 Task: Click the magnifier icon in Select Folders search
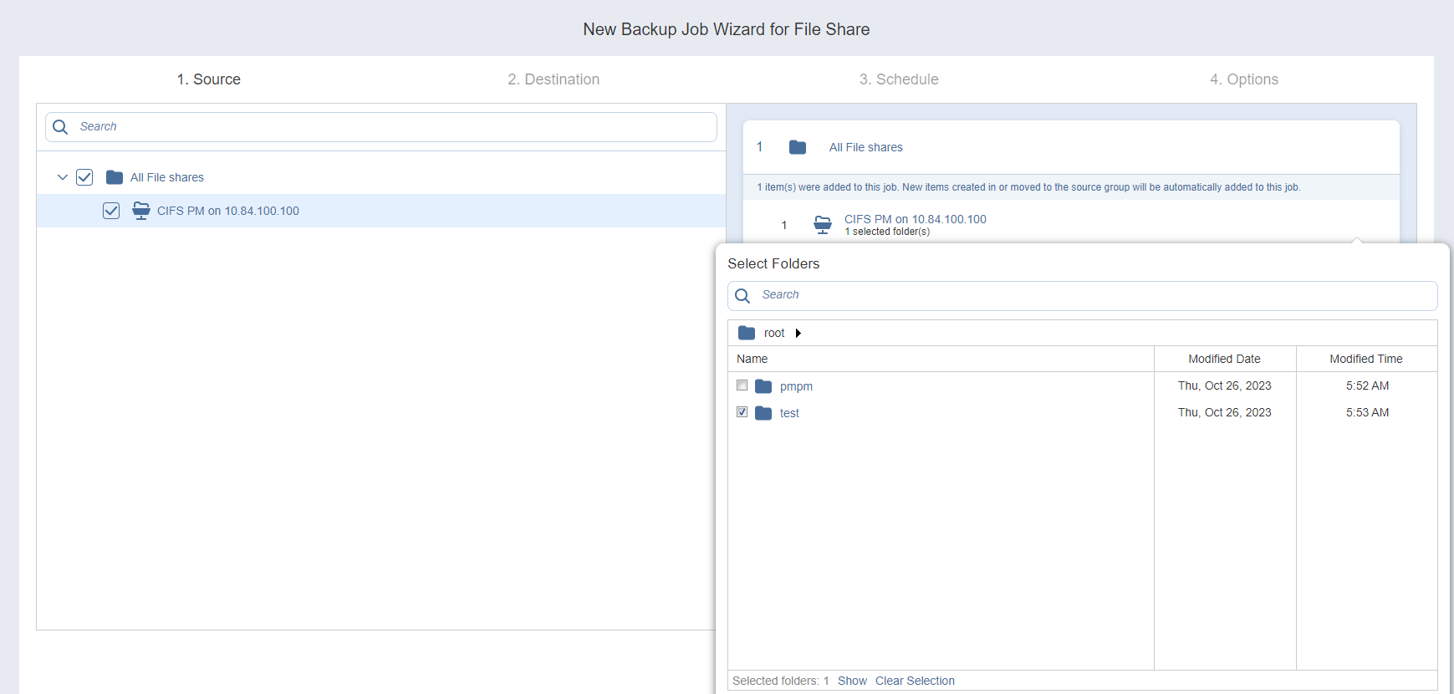pos(742,296)
